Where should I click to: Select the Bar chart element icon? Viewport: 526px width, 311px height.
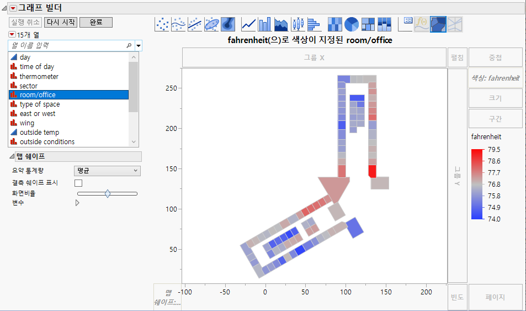click(x=265, y=24)
